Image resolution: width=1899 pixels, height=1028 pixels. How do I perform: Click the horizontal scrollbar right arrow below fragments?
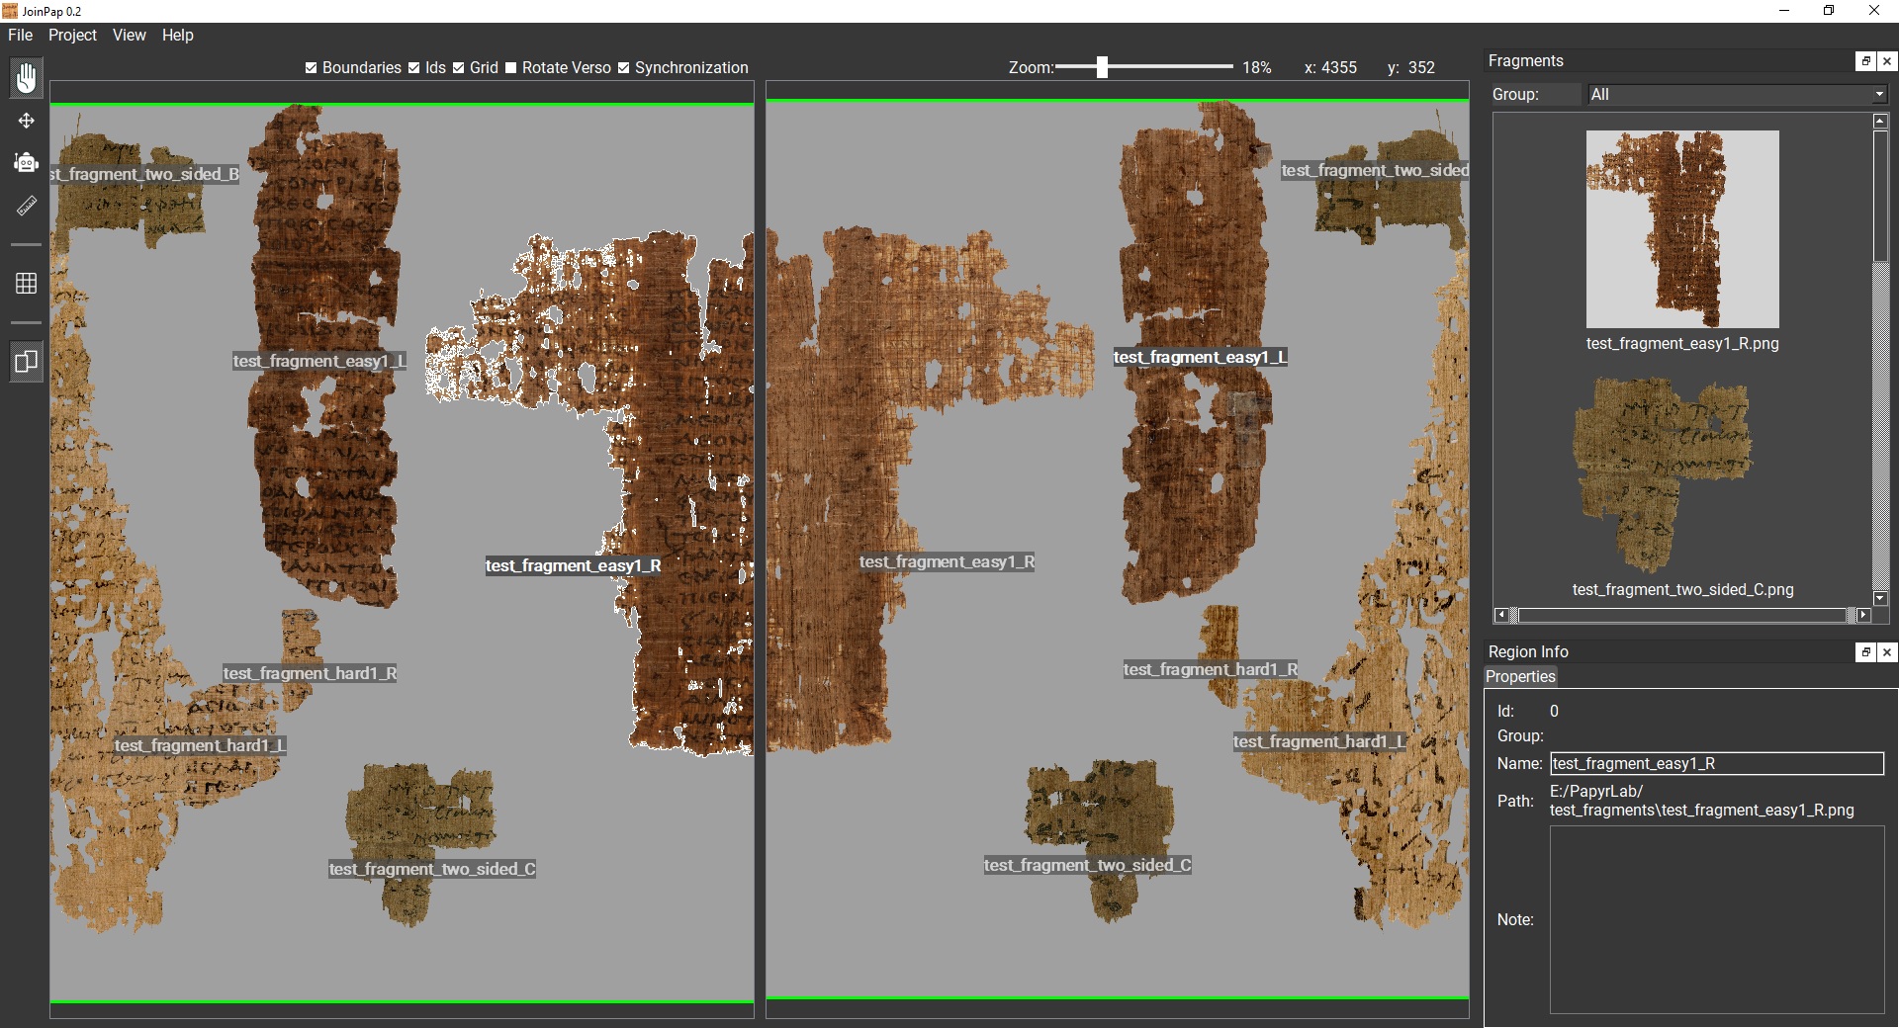pyautogui.click(x=1863, y=614)
